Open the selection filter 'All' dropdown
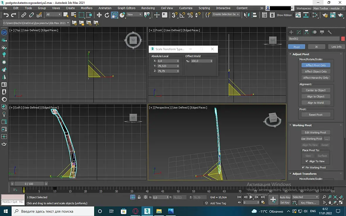This screenshot has width=346, height=216. pyautogui.click(x=53, y=14)
